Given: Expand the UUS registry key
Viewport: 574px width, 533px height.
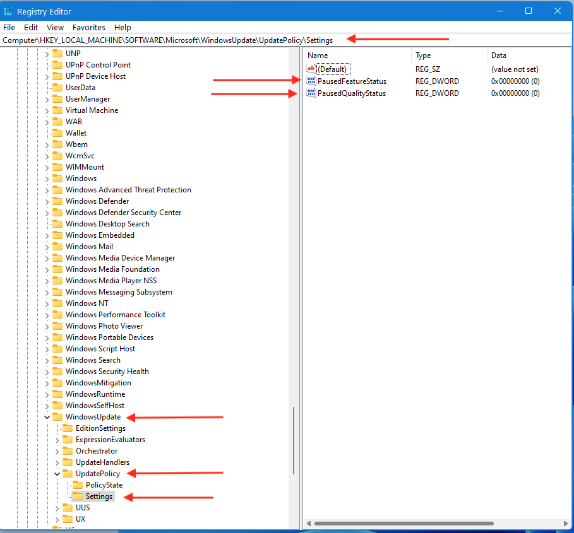Looking at the screenshot, I should 57,508.
